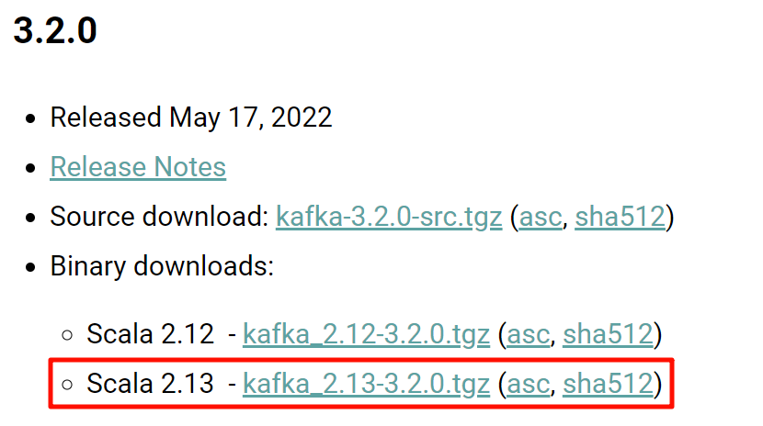Click the bullet beside Release Notes
Image resolution: width=763 pixels, height=426 pixels.
pyautogui.click(x=32, y=169)
